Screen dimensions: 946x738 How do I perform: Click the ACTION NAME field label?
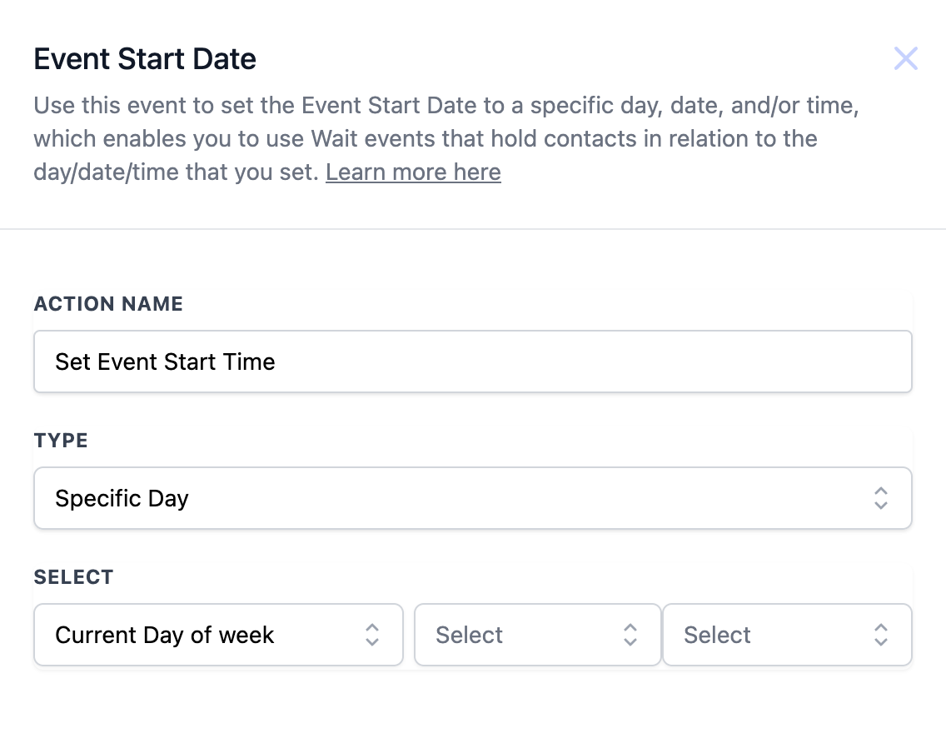click(x=108, y=304)
